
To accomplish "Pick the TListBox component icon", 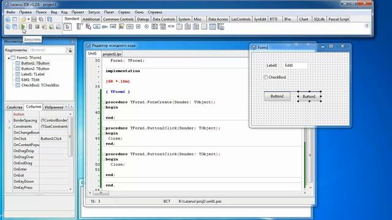I will coord(154,26).
